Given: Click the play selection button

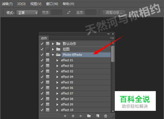Looking at the screenshot, I should pos(81,116).
